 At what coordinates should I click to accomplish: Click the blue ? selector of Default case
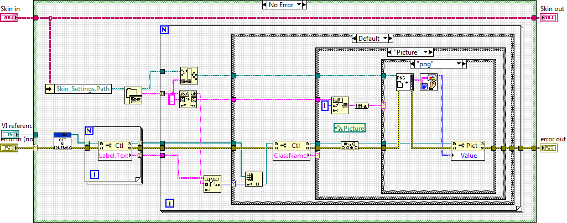pyautogui.click(x=233, y=184)
